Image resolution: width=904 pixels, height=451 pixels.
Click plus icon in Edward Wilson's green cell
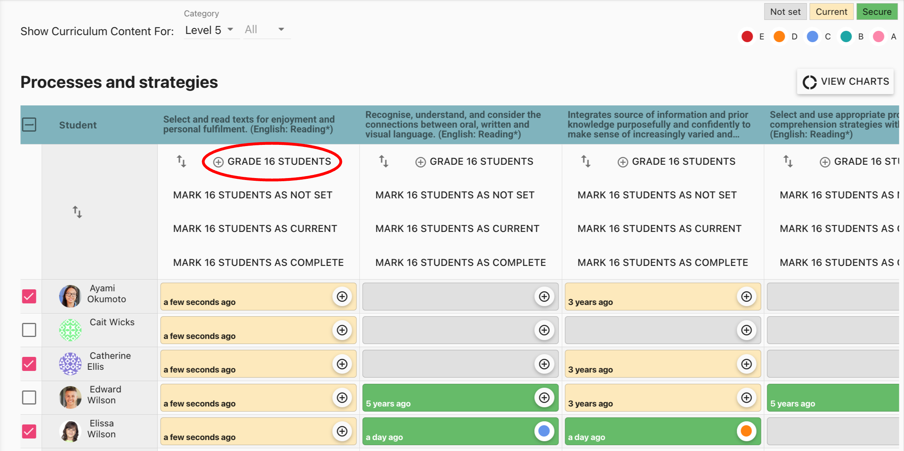544,398
